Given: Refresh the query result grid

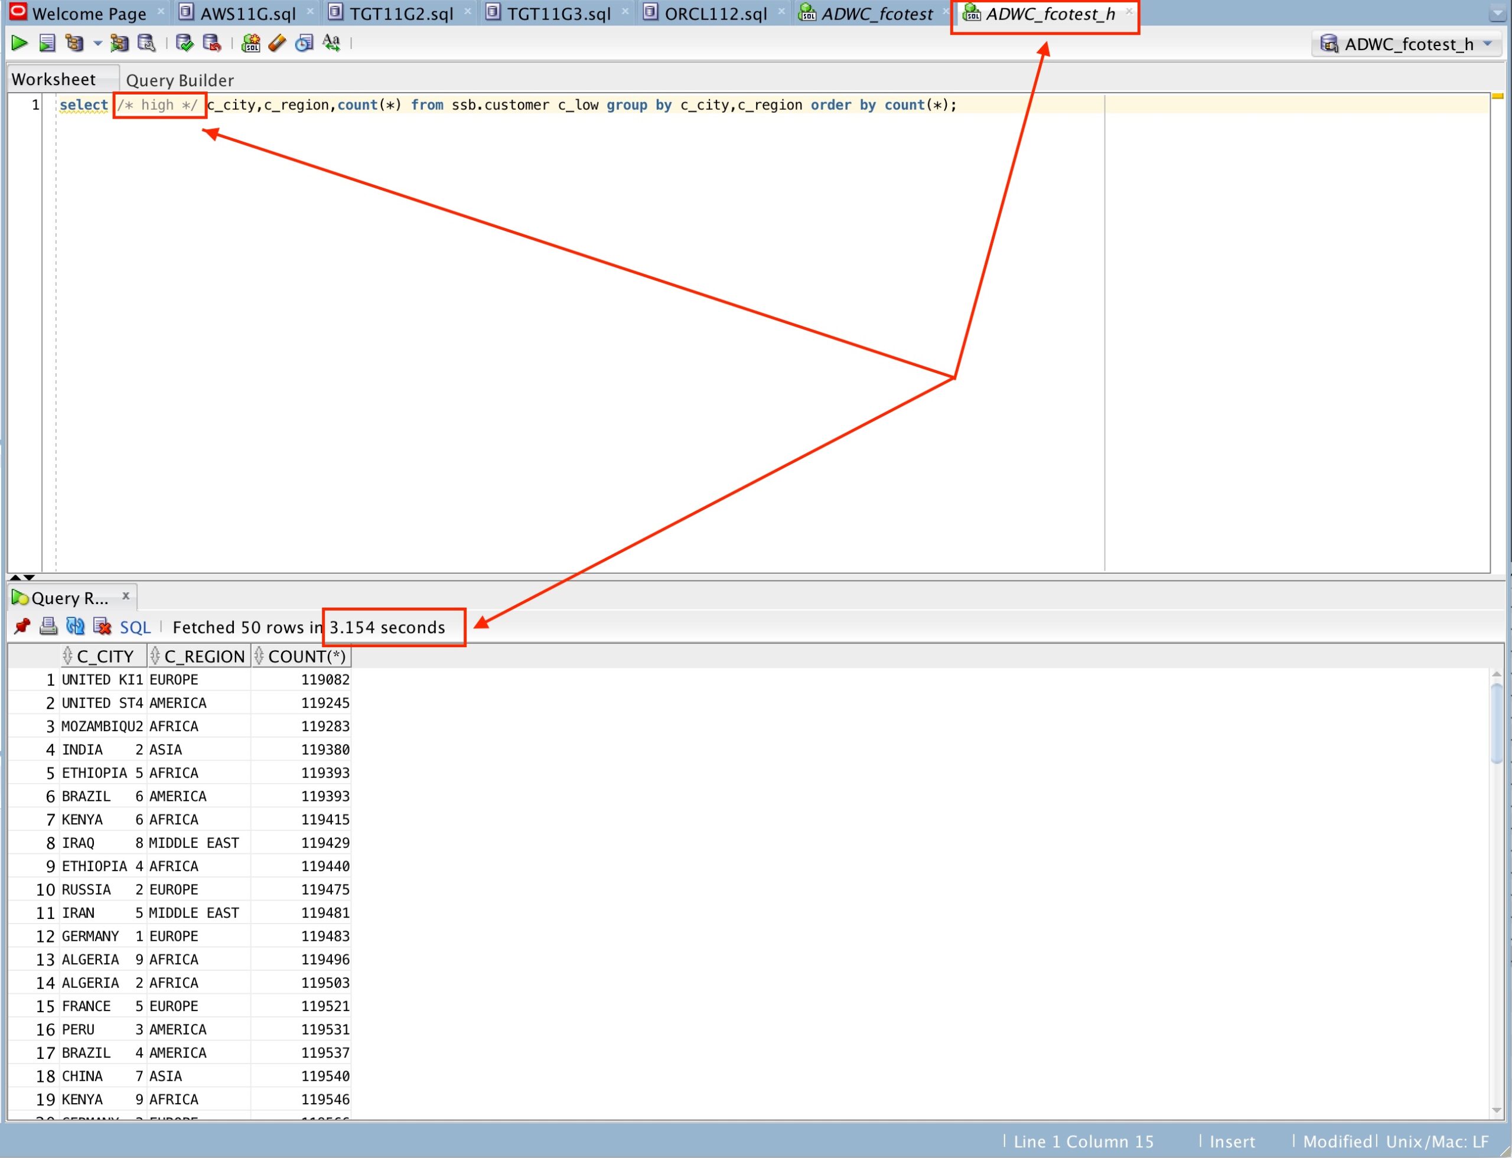Looking at the screenshot, I should pos(75,627).
